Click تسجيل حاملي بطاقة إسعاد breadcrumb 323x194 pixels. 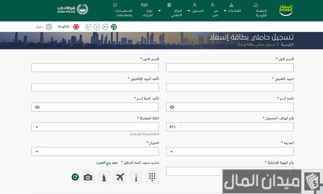(x=256, y=44)
